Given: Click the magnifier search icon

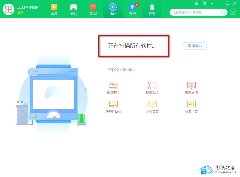Looking at the screenshot, I should pos(223,12).
